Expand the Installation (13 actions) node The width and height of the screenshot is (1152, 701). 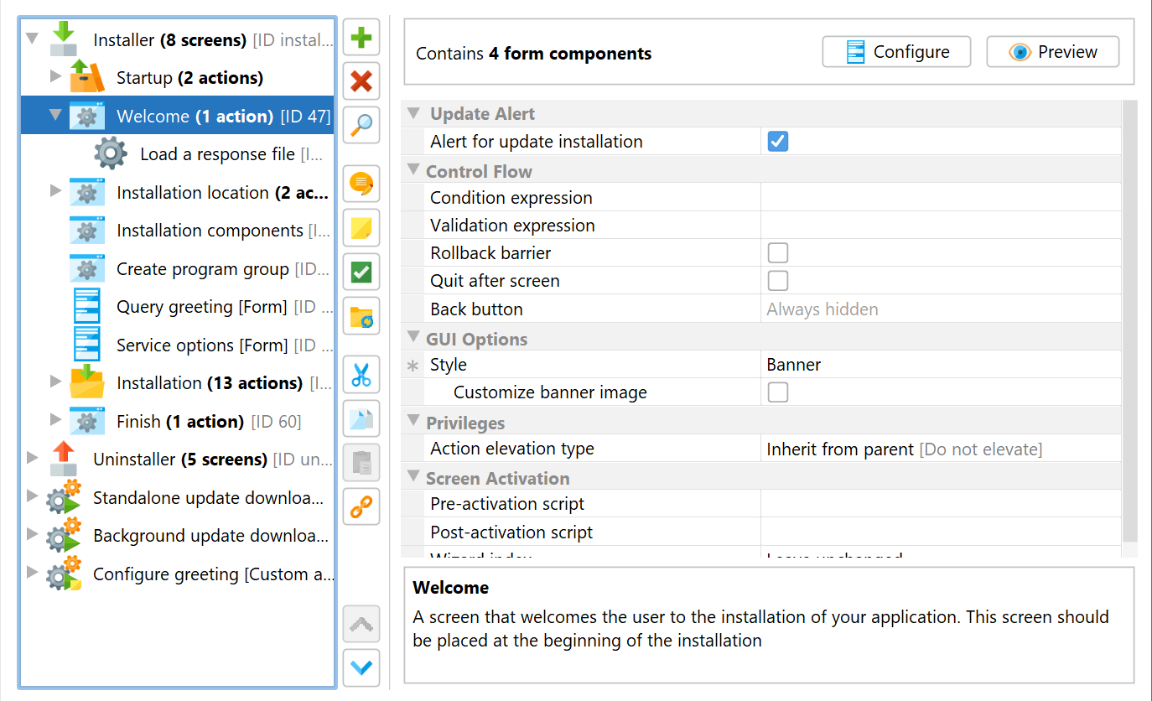click(x=55, y=382)
